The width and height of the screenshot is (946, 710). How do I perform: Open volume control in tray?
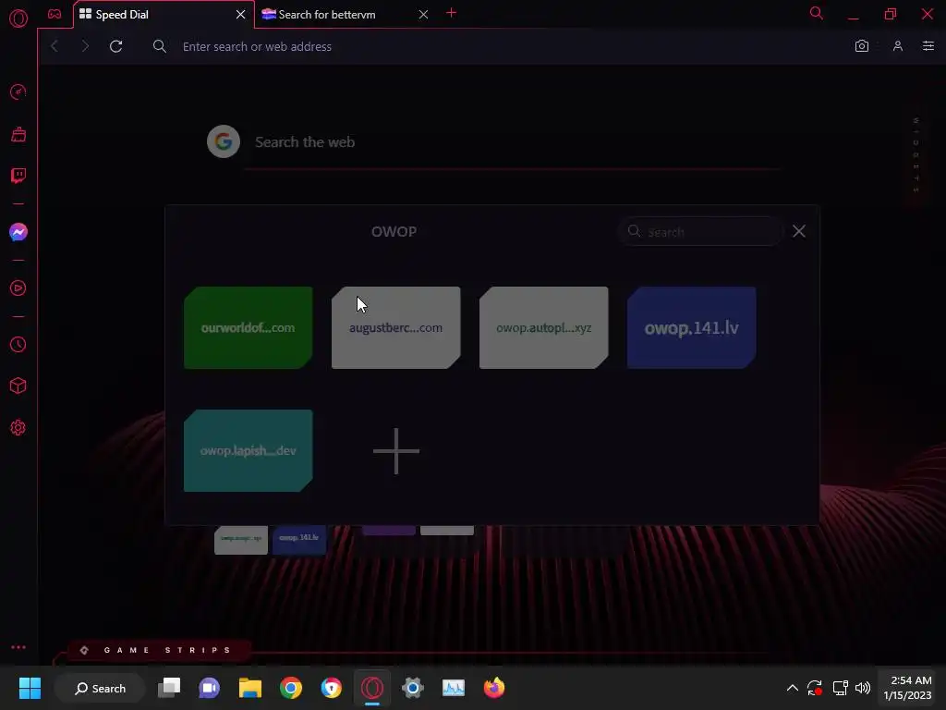[x=863, y=688]
